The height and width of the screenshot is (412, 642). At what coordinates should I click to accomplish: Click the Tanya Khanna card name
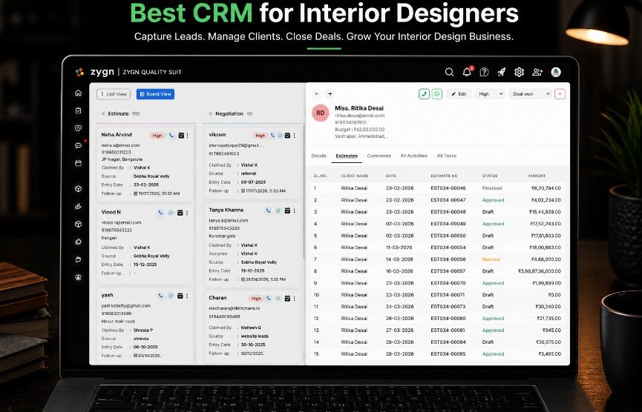point(226,210)
